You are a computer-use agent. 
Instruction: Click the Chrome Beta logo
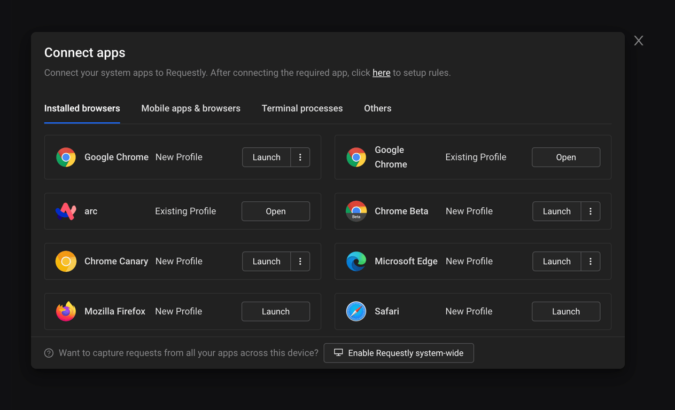[x=356, y=211]
